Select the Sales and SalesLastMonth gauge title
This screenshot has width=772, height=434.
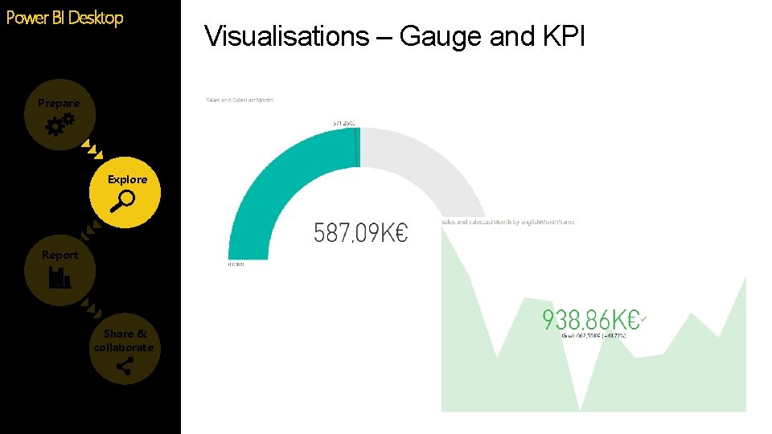[240, 100]
